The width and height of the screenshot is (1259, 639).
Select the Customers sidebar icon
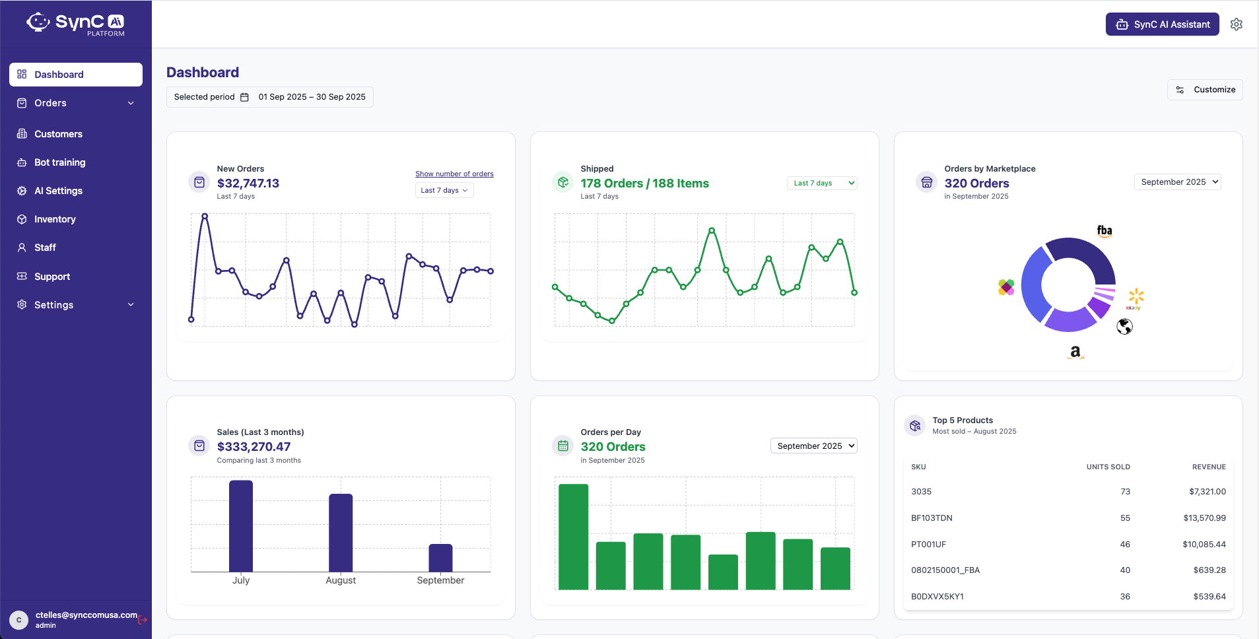tap(22, 134)
